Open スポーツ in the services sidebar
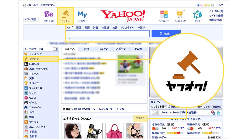The width and height of the screenshot is (248, 139). pos(34,83)
